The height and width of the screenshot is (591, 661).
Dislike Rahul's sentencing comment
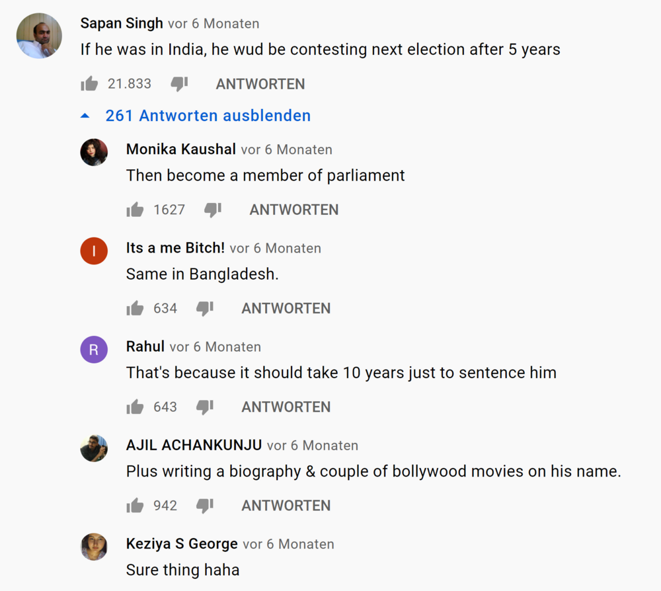click(205, 406)
